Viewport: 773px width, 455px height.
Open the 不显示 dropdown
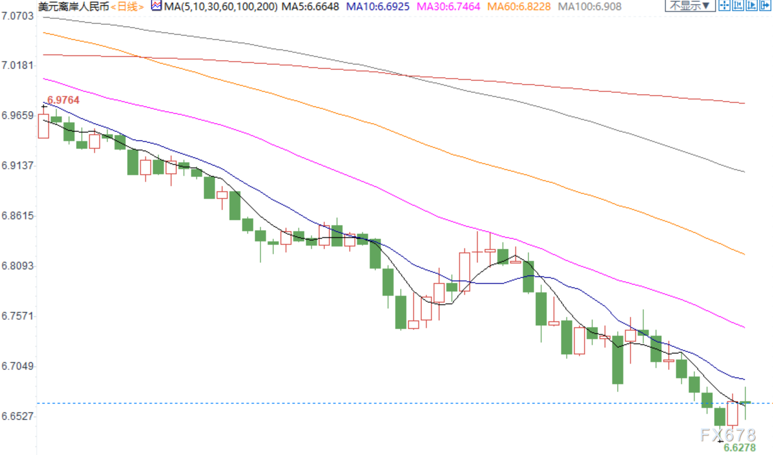690,6
